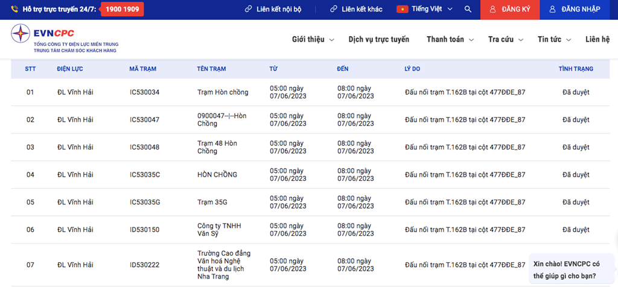The image size is (618, 287).
Task: Click the TÌNH TRẠNG column header
Action: coord(575,69)
